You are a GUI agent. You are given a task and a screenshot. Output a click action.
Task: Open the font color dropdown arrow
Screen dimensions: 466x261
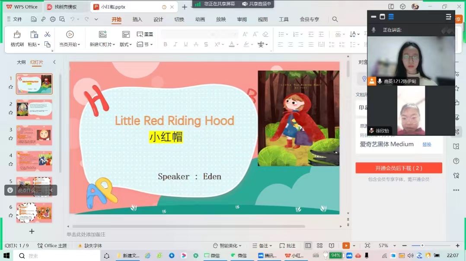pyautogui.click(x=237, y=45)
